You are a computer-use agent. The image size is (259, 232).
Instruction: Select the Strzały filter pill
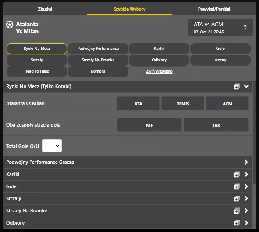[37, 60]
